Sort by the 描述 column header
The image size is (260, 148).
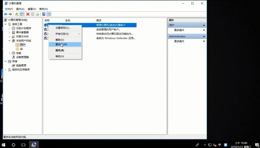coord(116,20)
